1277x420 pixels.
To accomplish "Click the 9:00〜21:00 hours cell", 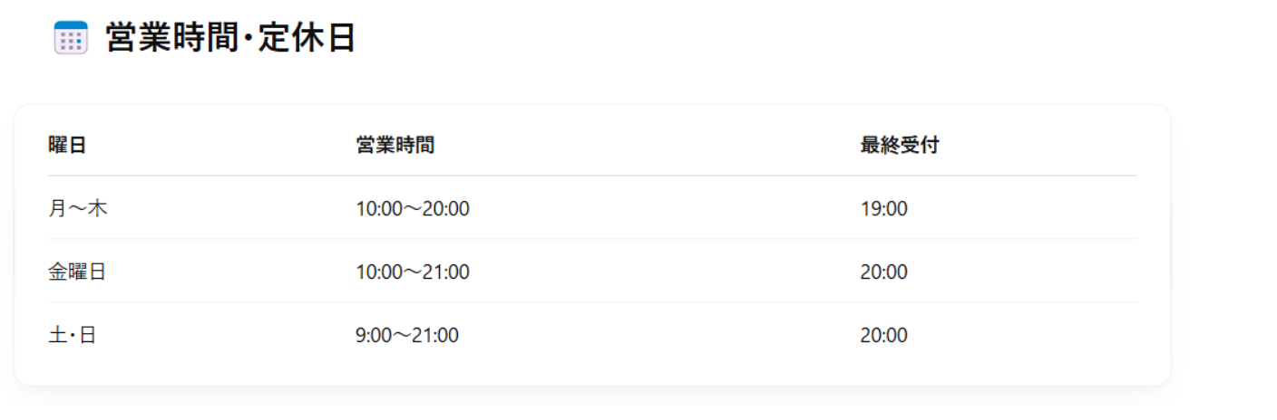I will tap(407, 336).
